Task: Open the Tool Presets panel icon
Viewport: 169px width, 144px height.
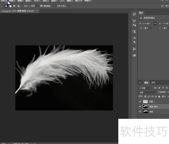Action: (134, 49)
